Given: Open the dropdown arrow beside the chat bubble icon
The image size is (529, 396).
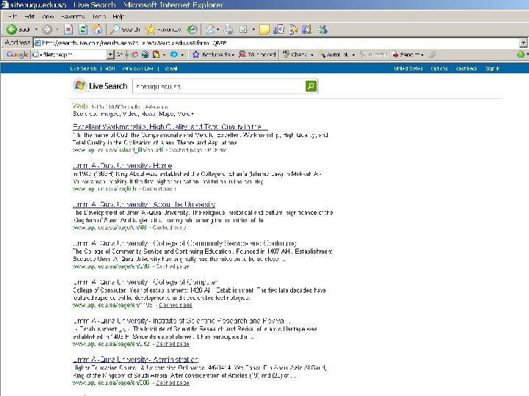Looking at the screenshot, I should [182, 54].
